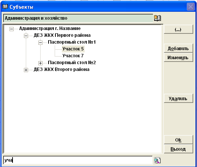This screenshot has width=197, height=167.
Task: Select Администрация г. Название root label
Action: [x=50, y=28]
